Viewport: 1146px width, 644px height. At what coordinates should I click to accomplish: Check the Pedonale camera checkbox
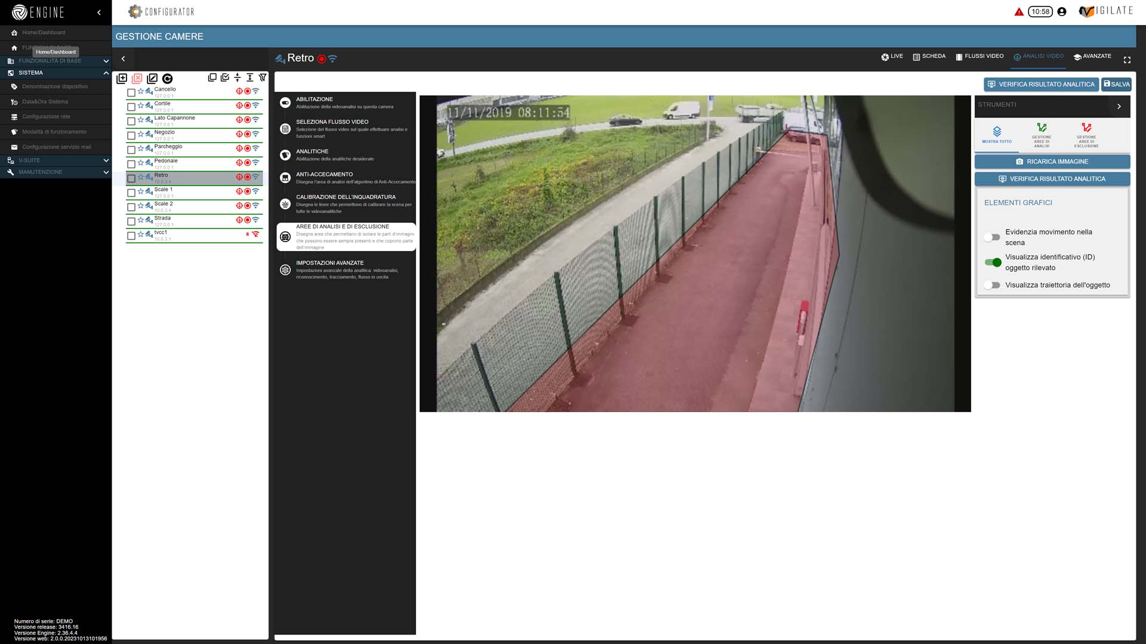131,164
